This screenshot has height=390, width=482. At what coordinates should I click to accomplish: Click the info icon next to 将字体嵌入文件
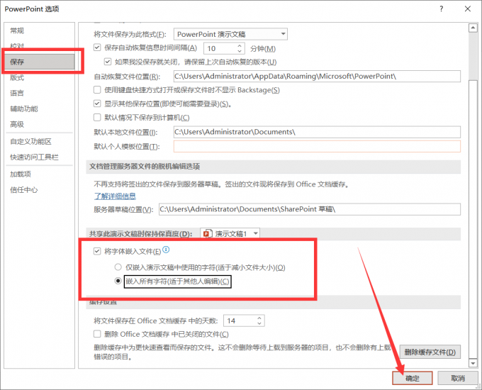(166, 250)
